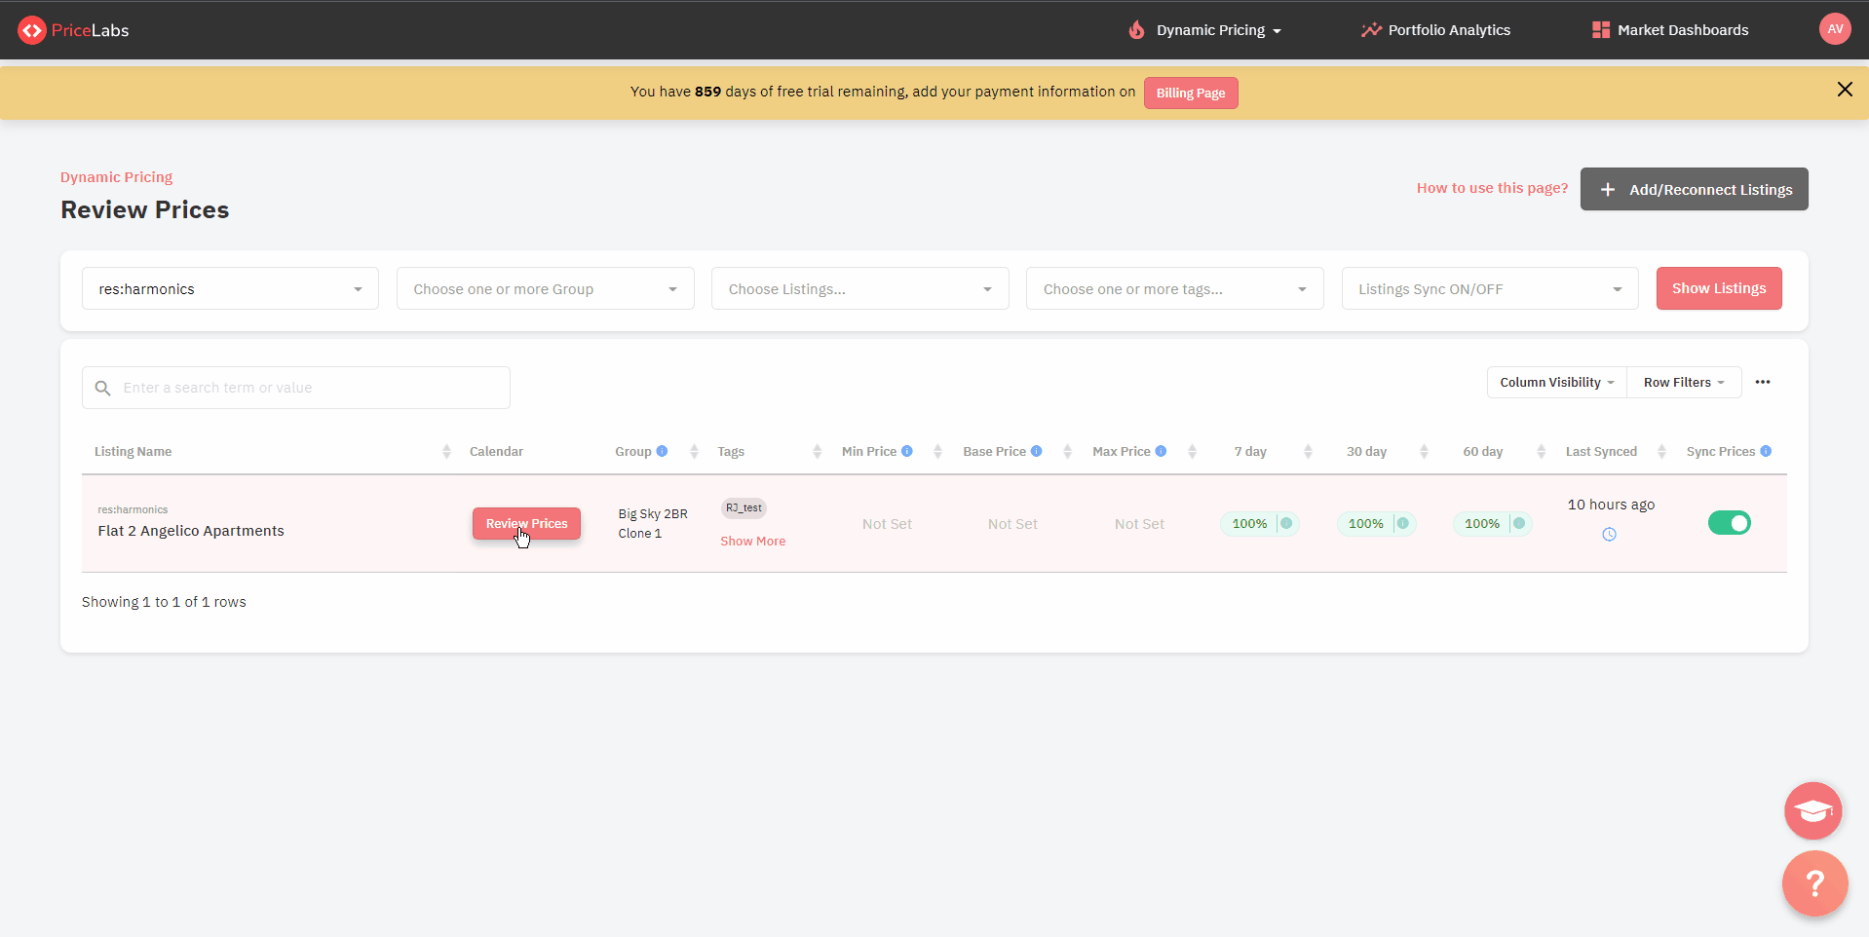
Task: Open the graduation cap training widget
Action: pyautogui.click(x=1813, y=810)
